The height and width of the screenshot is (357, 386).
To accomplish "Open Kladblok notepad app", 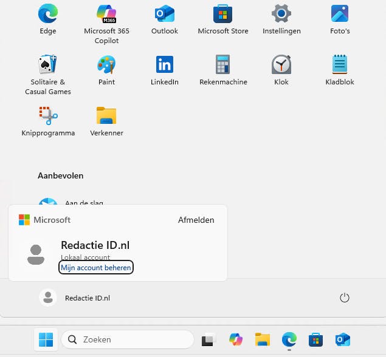I will pos(340,70).
